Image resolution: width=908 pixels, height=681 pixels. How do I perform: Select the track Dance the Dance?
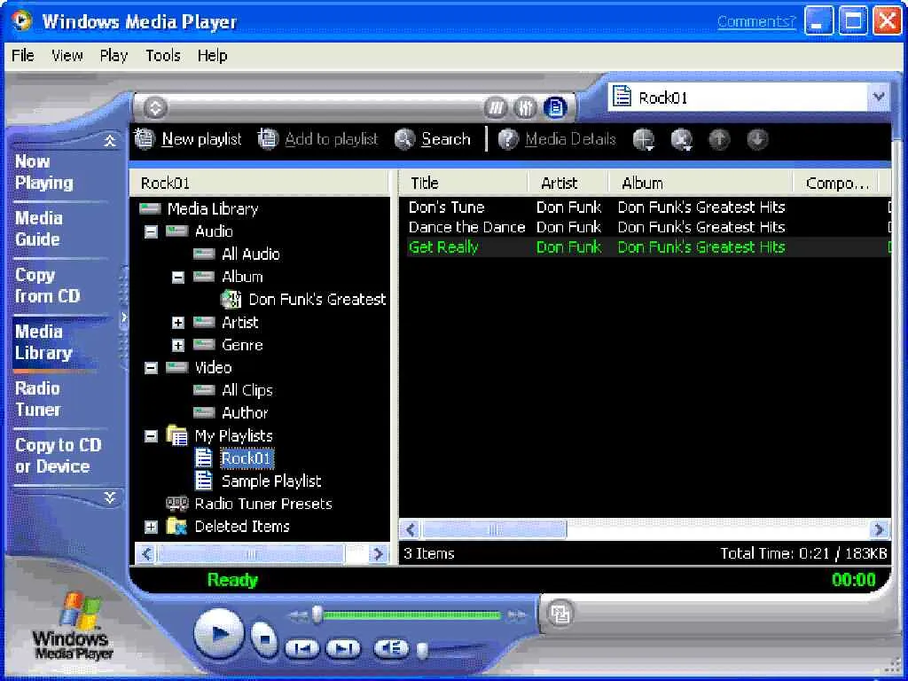click(x=466, y=227)
